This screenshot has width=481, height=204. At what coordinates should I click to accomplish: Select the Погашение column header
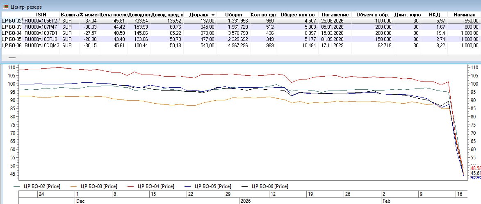point(335,15)
